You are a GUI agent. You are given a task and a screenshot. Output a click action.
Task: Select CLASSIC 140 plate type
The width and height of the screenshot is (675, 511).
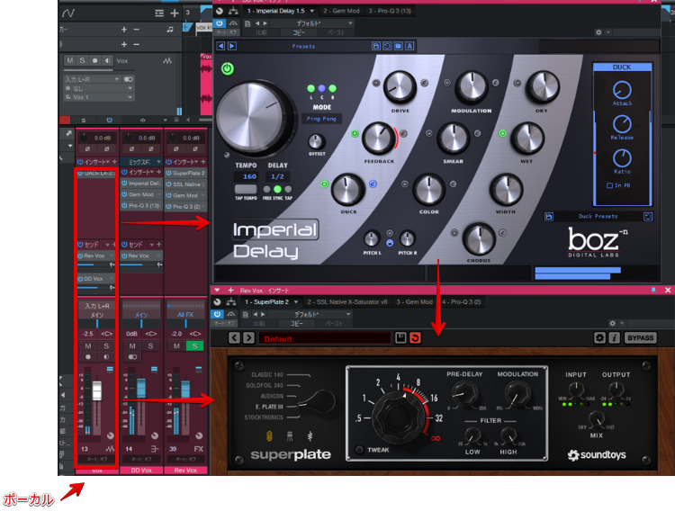[267, 375]
